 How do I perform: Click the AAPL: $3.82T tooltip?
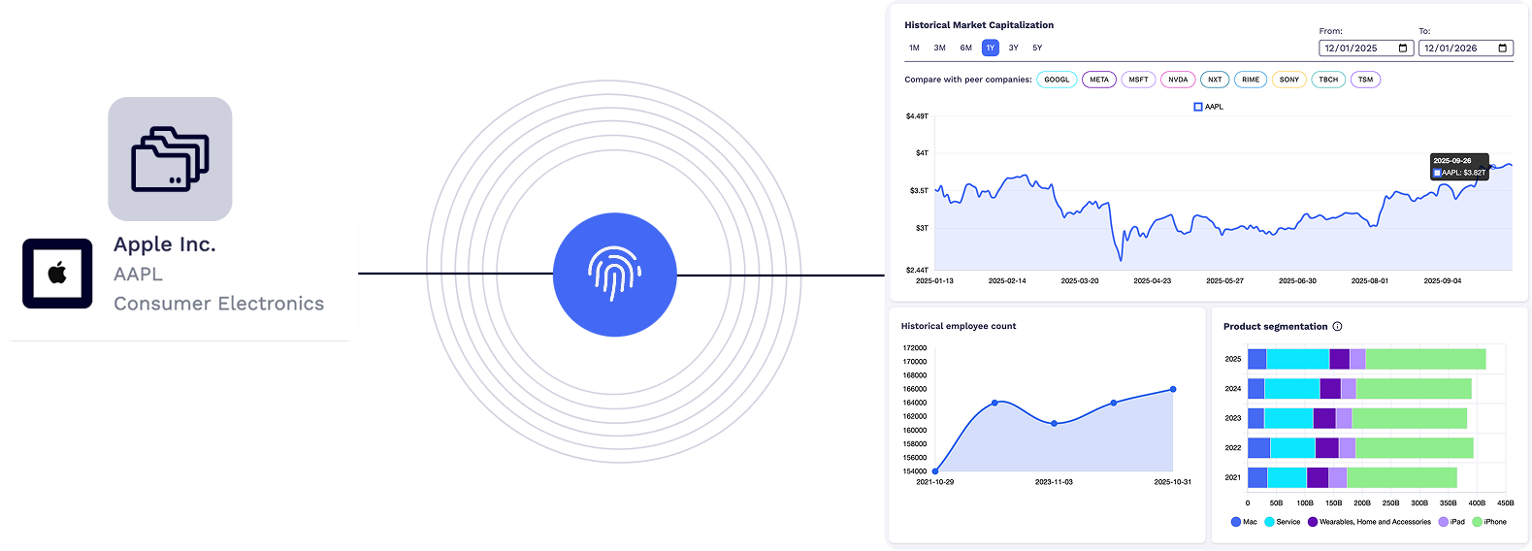(x=1459, y=167)
